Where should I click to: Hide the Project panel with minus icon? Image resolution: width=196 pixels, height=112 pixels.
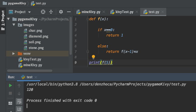69,12
